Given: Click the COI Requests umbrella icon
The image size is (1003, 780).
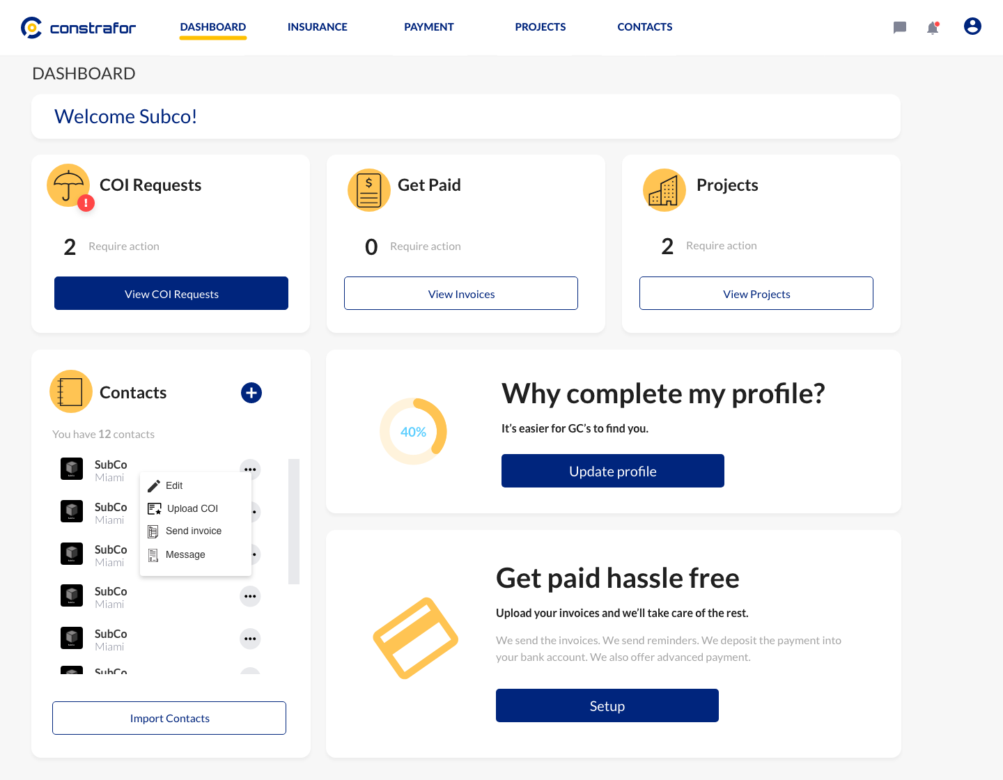Looking at the screenshot, I should 68,185.
